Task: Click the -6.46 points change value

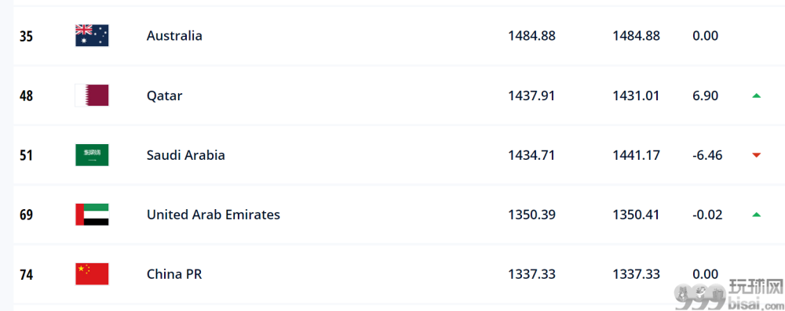Action: (x=707, y=155)
